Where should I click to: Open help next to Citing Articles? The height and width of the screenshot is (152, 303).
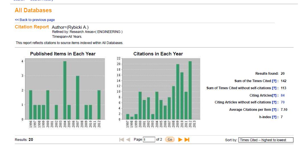tap(274, 95)
